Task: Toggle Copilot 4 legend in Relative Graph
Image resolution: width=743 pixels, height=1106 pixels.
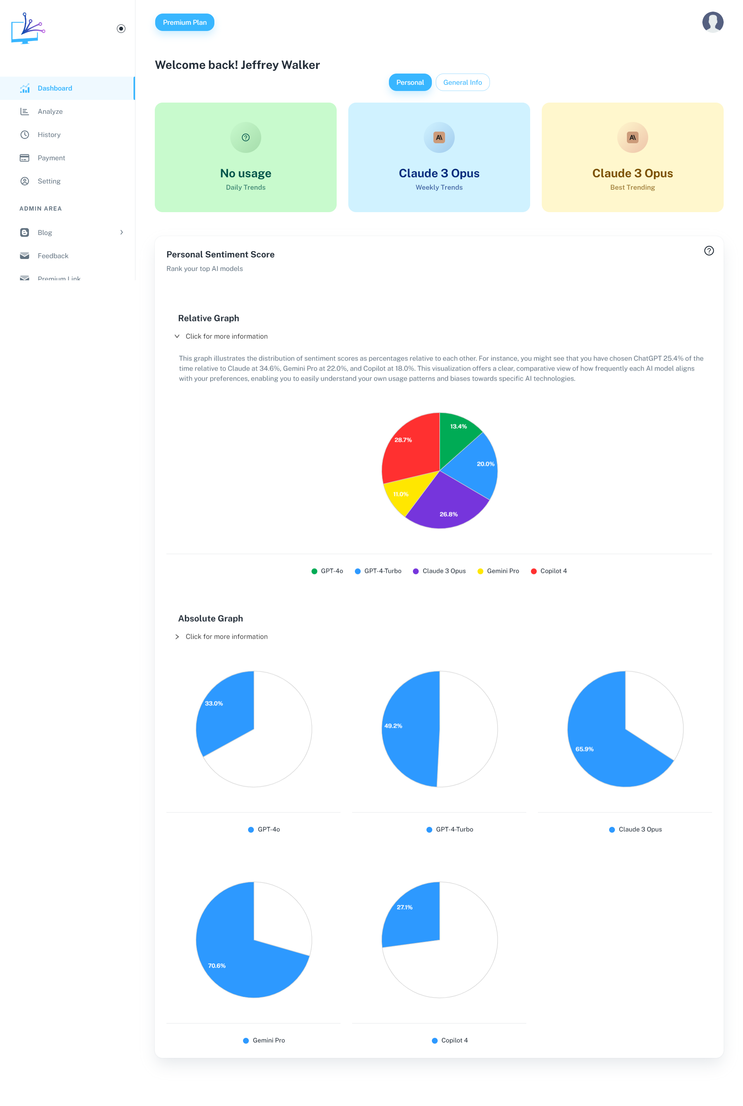Action: pyautogui.click(x=549, y=571)
